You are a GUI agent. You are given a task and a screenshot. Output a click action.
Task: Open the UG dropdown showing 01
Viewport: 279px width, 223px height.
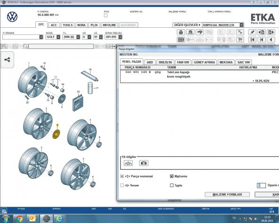click(x=101, y=37)
